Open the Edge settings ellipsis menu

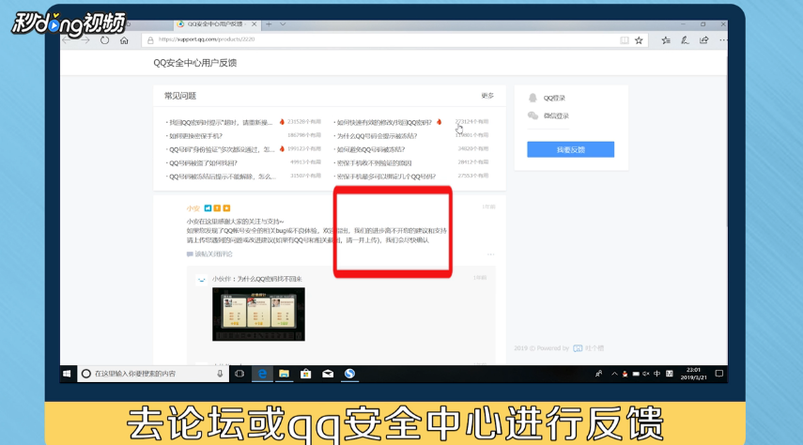point(722,40)
